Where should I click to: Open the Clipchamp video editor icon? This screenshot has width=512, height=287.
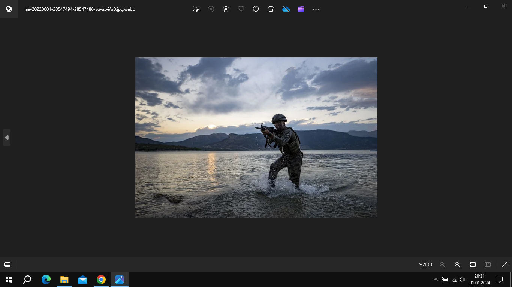pyautogui.click(x=301, y=9)
